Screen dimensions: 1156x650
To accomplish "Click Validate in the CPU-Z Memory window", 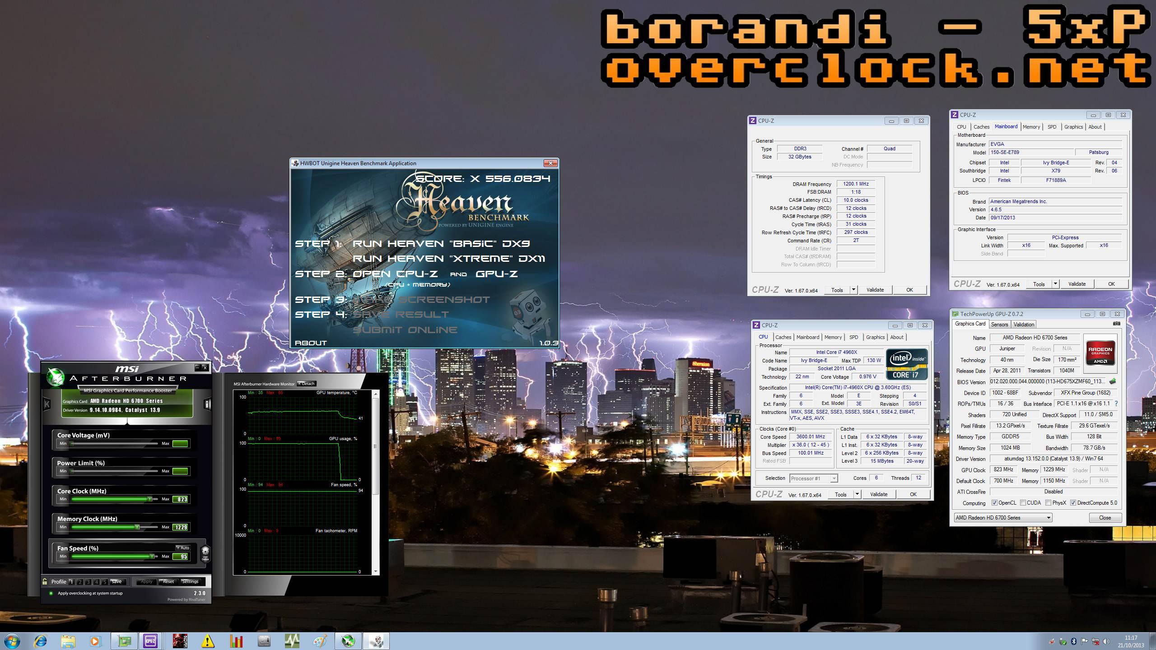I will [875, 290].
